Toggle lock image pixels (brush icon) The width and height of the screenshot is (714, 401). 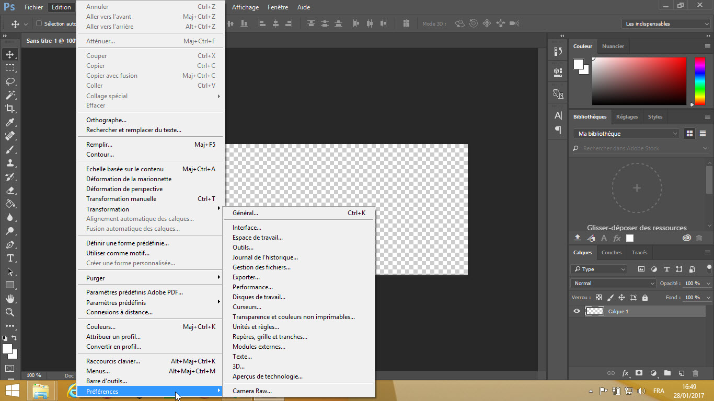tap(610, 298)
